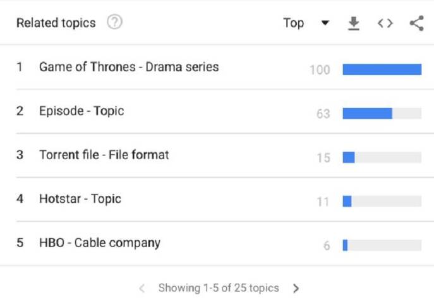Go to next page of topics

coord(296,289)
